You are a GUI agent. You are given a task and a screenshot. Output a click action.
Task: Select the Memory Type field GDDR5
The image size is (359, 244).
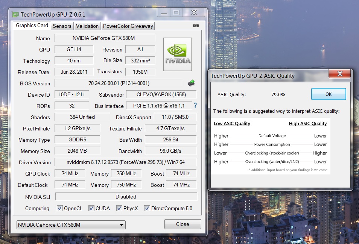pyautogui.click(x=78, y=139)
